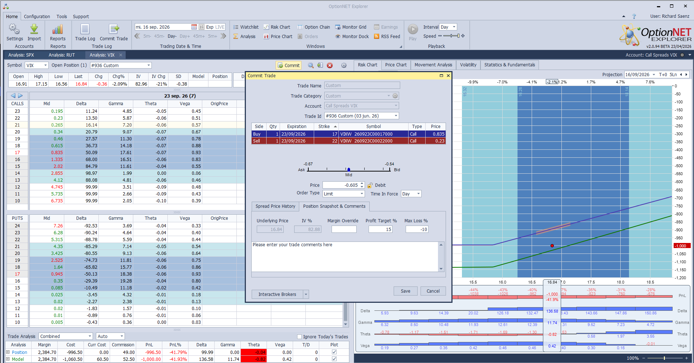Image resolution: width=694 pixels, height=363 pixels.
Task: Open the Monitor Grid window
Action: tap(350, 27)
